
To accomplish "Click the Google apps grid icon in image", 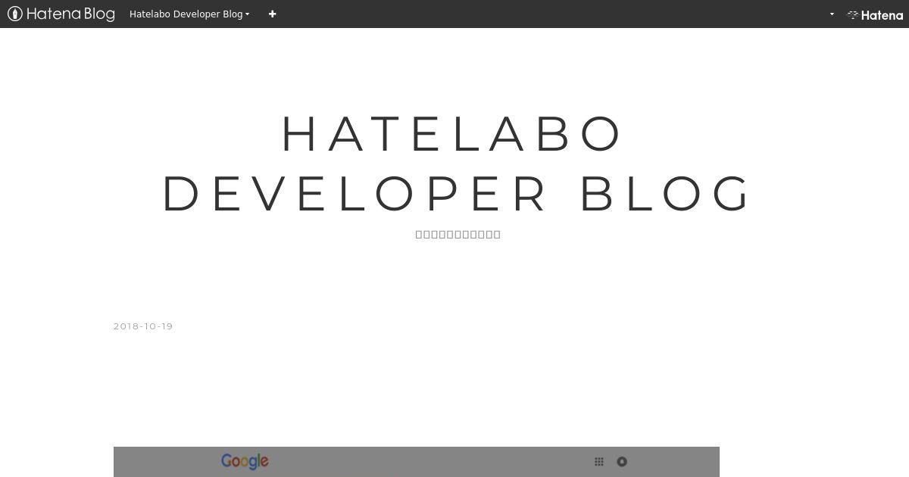I will click(599, 462).
